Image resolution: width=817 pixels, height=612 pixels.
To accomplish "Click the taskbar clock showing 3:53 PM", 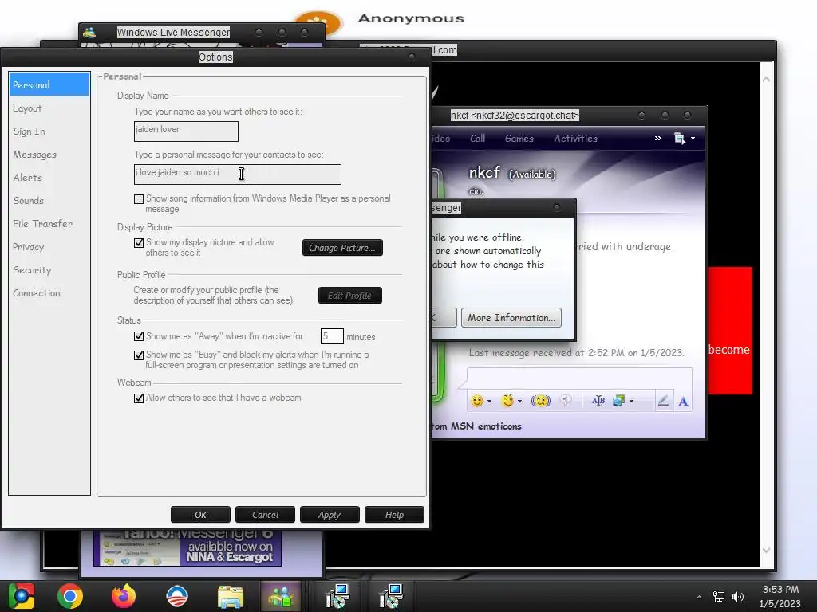I will [780, 596].
